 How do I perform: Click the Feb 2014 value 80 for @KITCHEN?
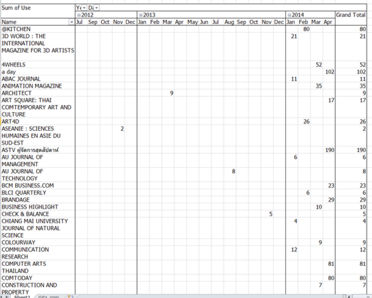point(306,29)
